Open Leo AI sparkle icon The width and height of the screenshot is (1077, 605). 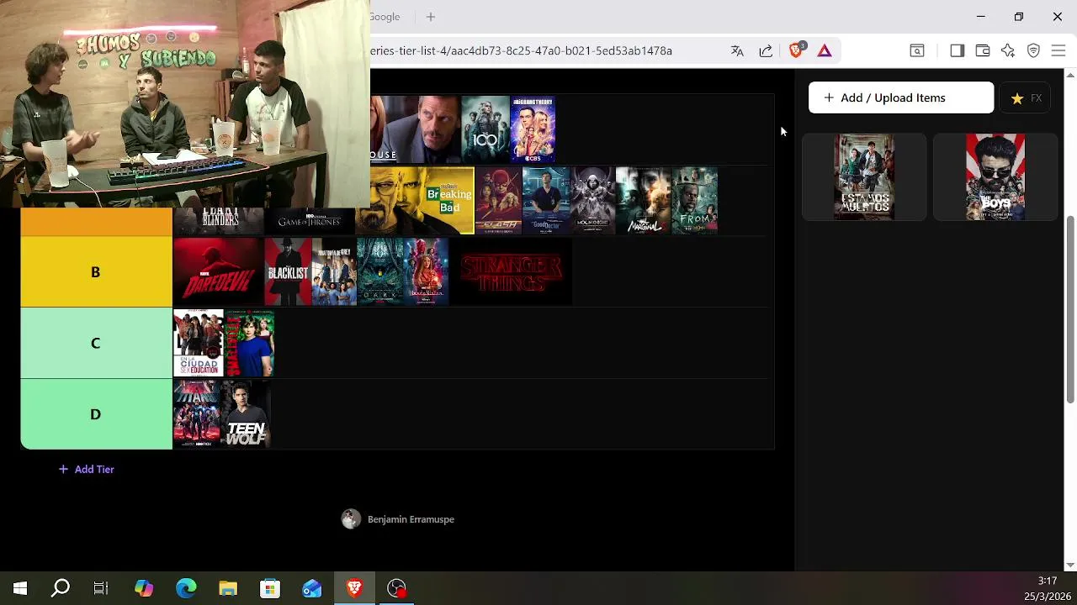point(1008,51)
